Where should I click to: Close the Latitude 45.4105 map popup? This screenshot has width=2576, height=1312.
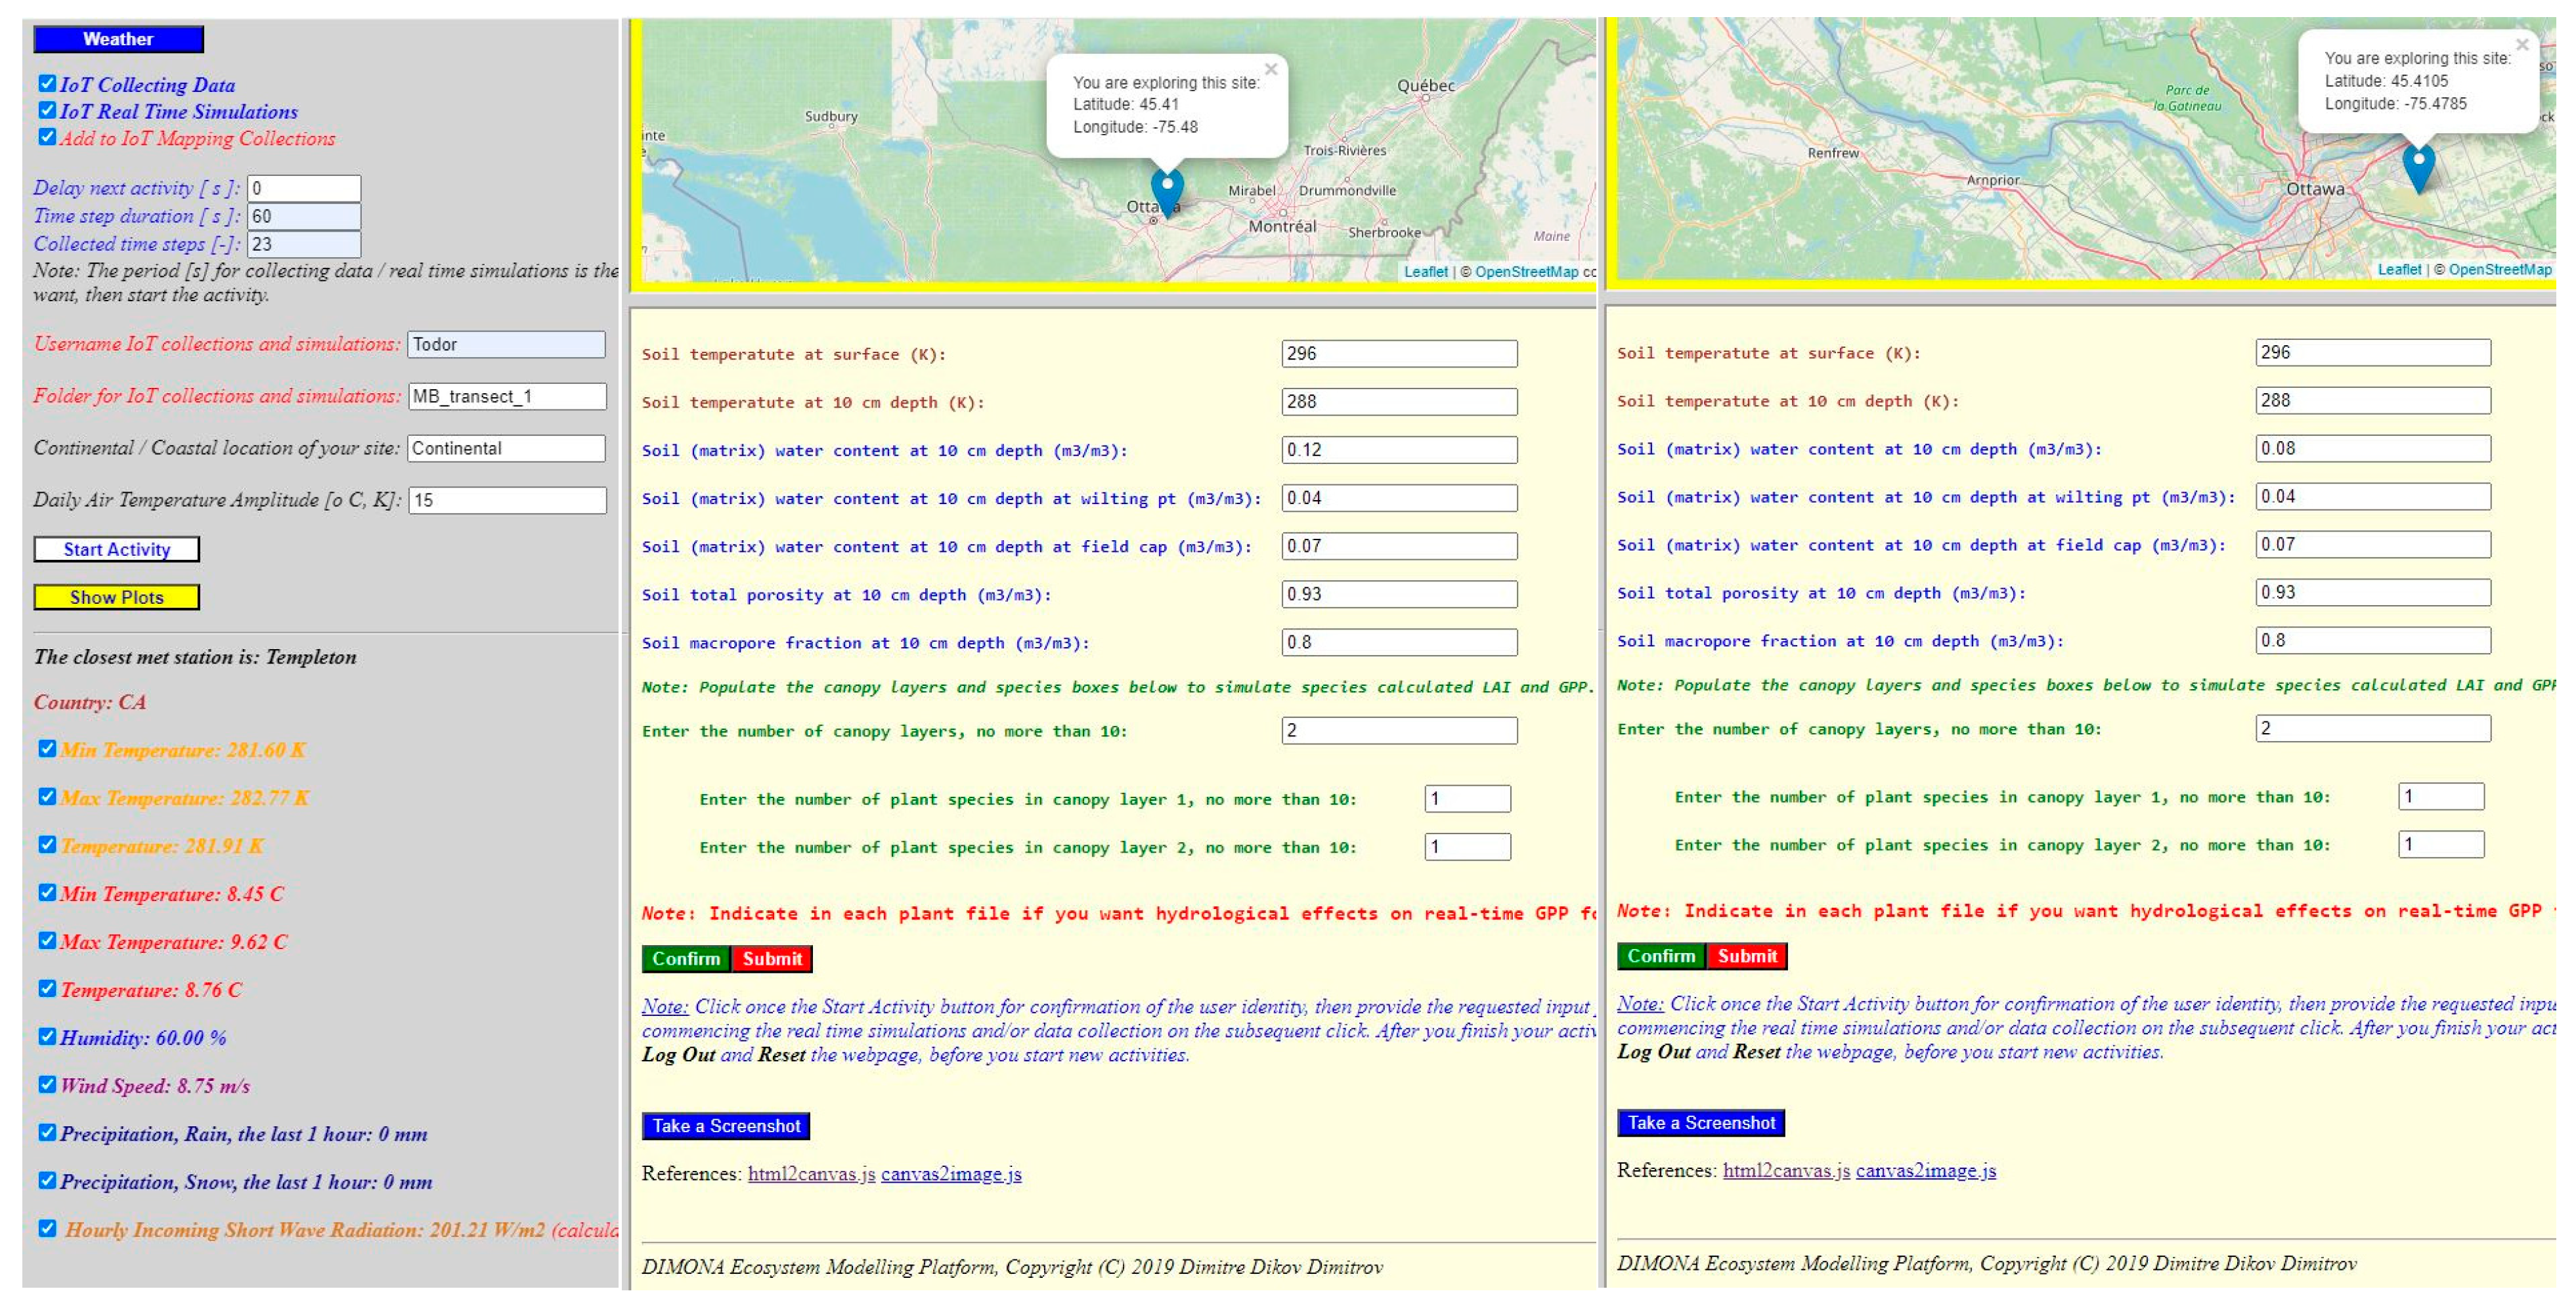(2522, 45)
